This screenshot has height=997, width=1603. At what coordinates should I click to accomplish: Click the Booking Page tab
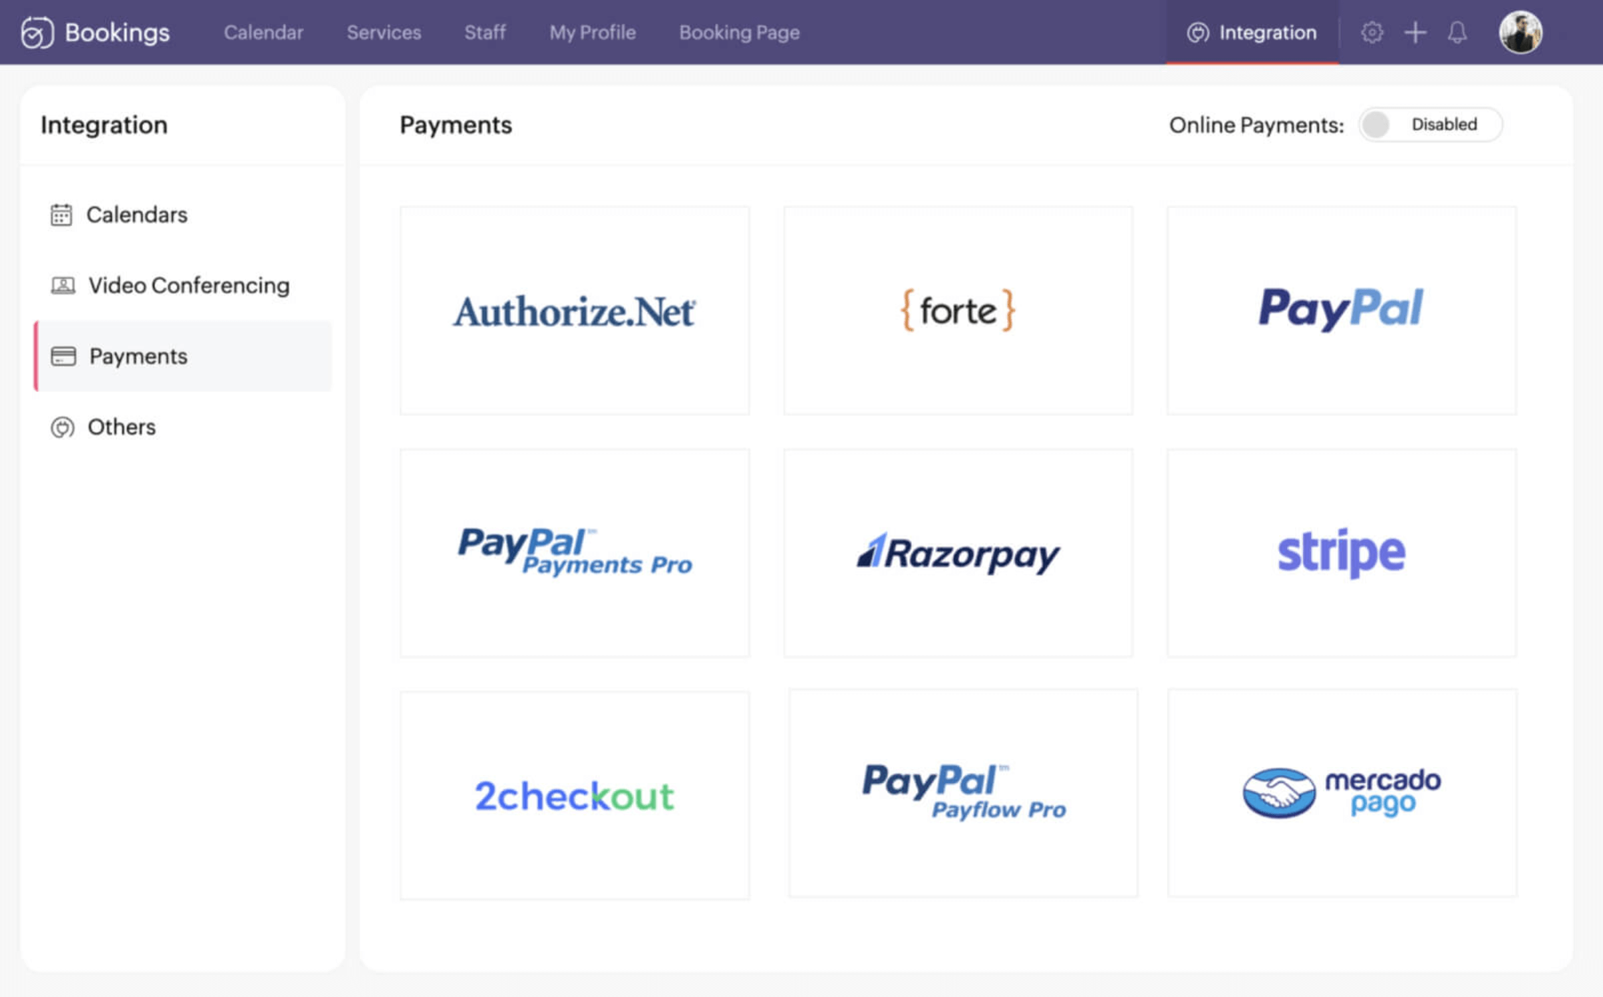739,32
